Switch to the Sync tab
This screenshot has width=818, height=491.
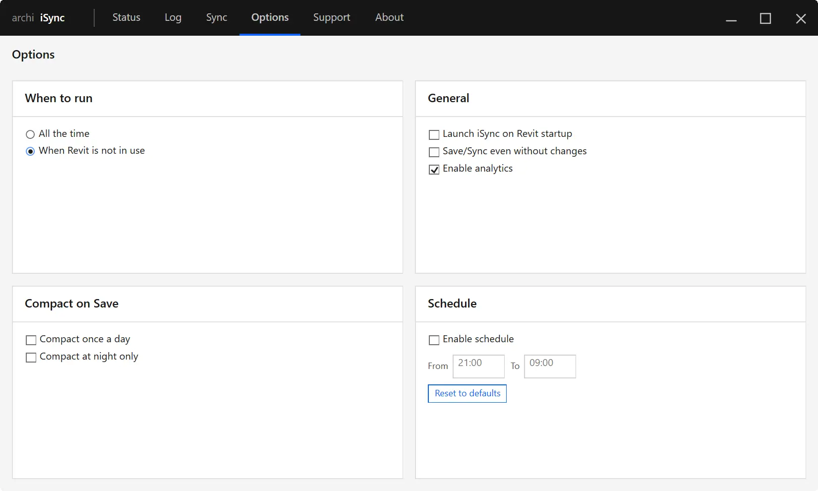(216, 17)
